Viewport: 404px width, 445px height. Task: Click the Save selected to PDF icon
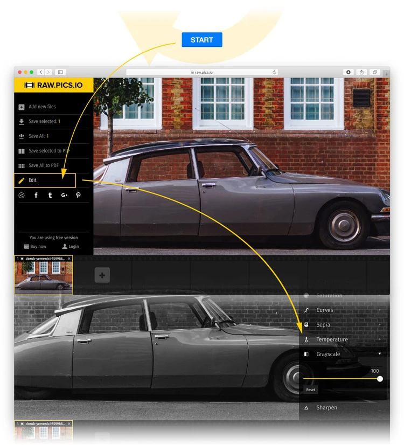22,151
